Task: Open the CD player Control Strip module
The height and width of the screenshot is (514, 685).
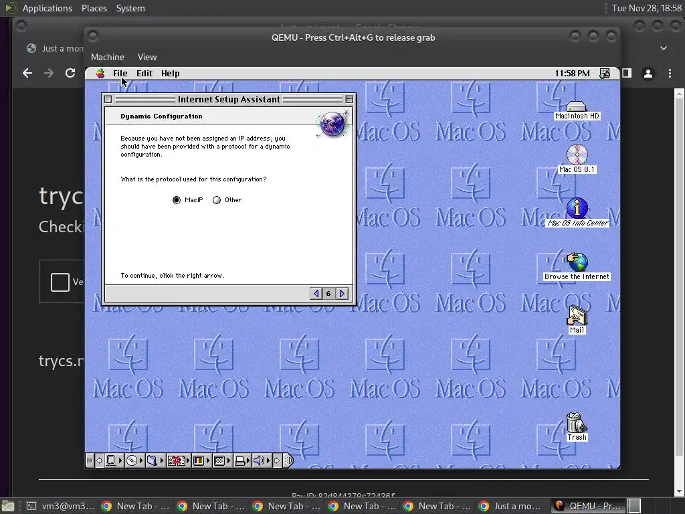Action: tap(134, 460)
